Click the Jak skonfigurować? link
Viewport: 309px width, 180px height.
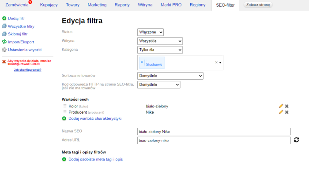pos(27,70)
